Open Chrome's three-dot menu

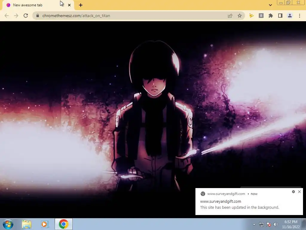pyautogui.click(x=299, y=16)
